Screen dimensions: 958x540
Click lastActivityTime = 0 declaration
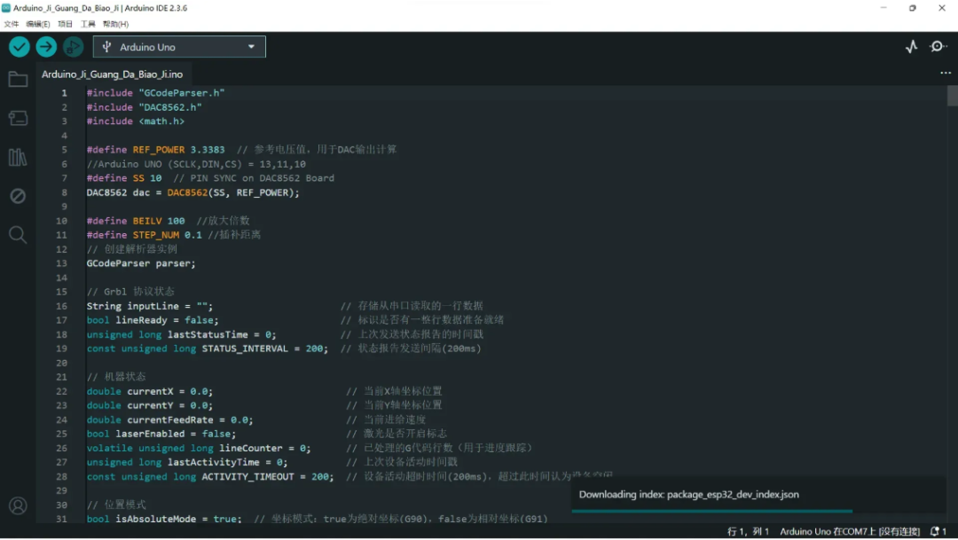tap(187, 463)
